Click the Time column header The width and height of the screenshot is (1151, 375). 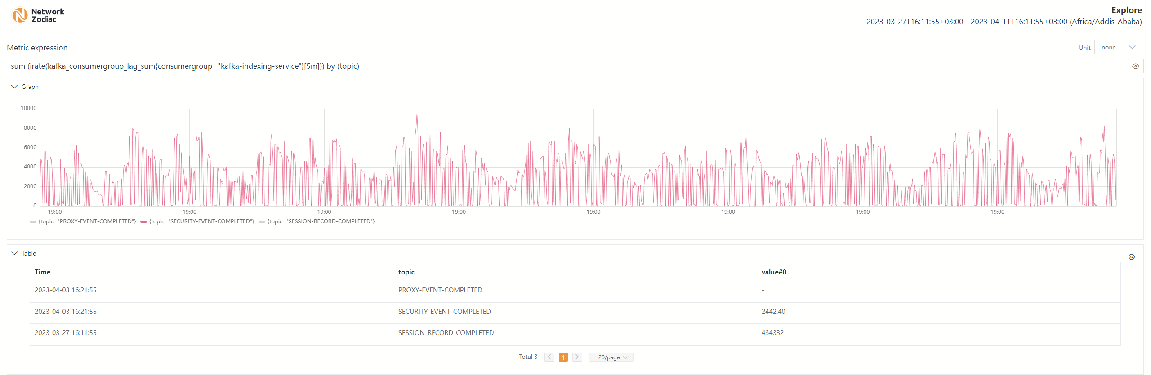[43, 272]
